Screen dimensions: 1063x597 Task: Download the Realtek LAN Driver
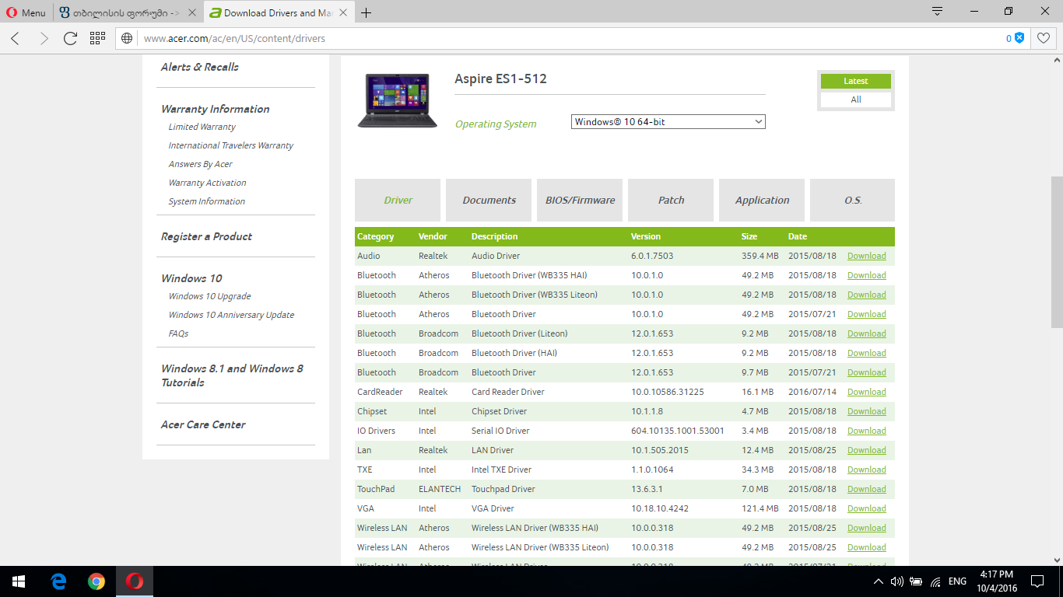pyautogui.click(x=867, y=450)
